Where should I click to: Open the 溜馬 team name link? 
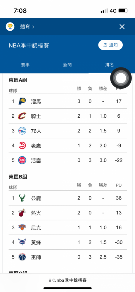36,102
